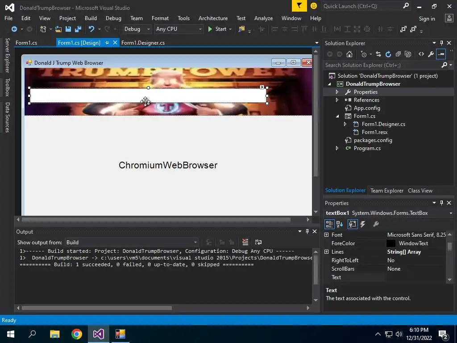Click Sync with Active Document icon
Image resolution: width=457 pixels, height=343 pixels.
pos(378,54)
